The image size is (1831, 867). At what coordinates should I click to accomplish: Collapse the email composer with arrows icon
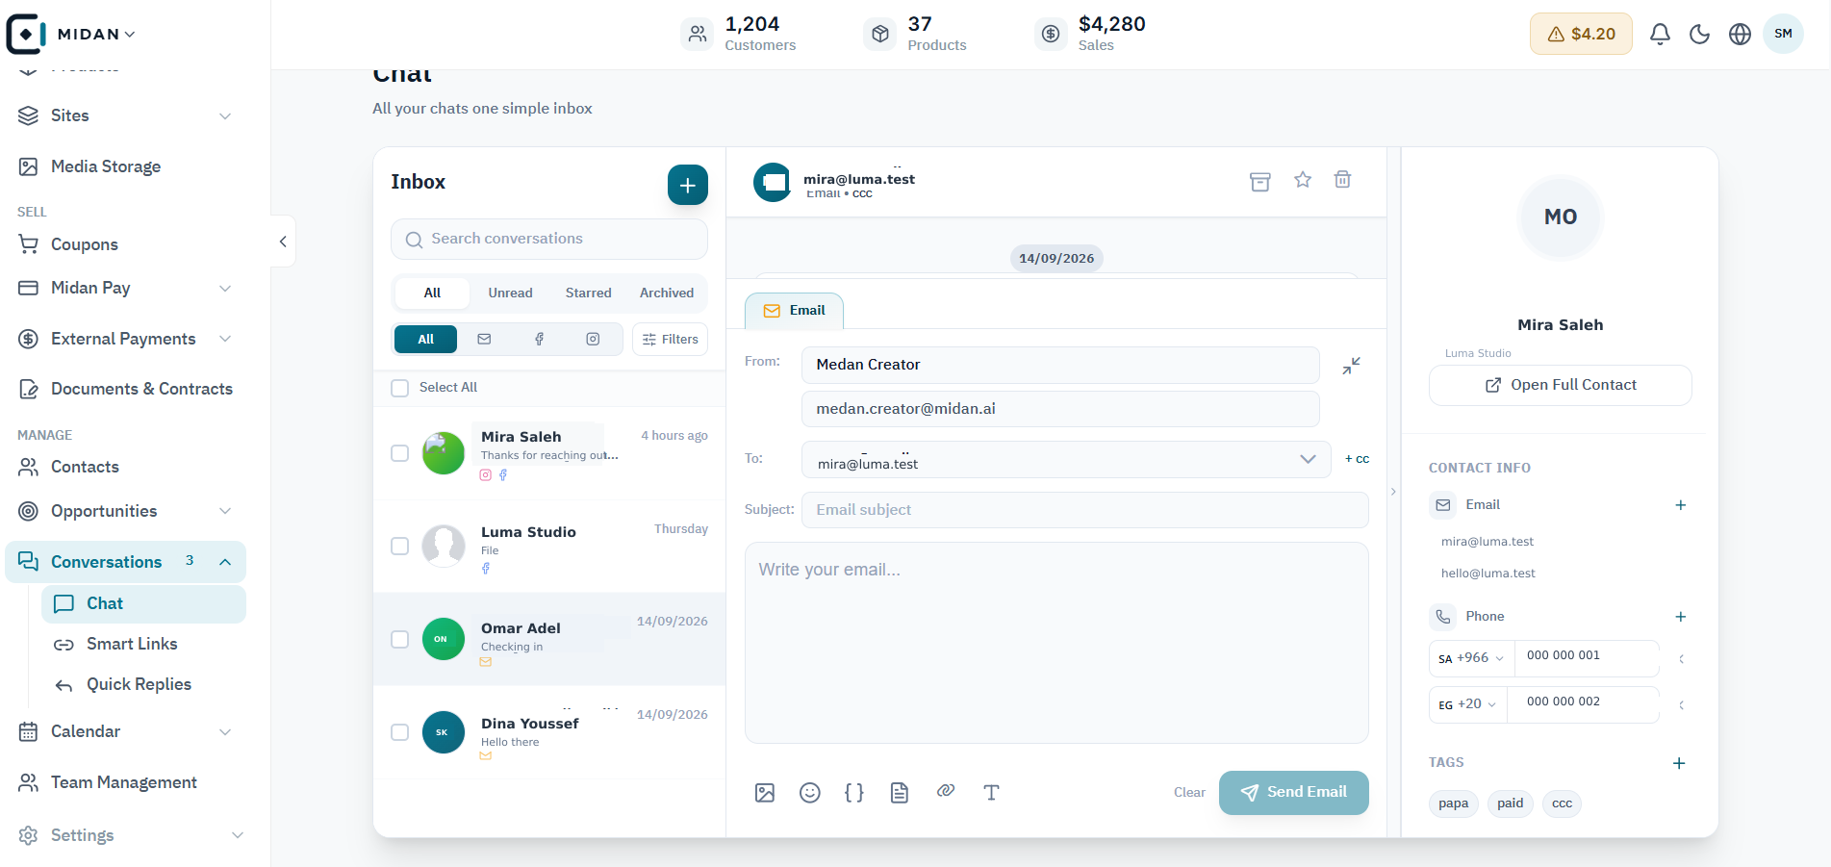pos(1351,366)
